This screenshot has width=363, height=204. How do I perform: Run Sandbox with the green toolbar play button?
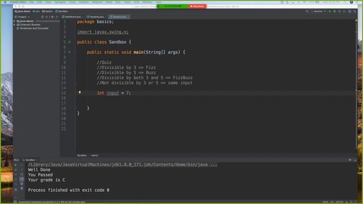[330, 11]
